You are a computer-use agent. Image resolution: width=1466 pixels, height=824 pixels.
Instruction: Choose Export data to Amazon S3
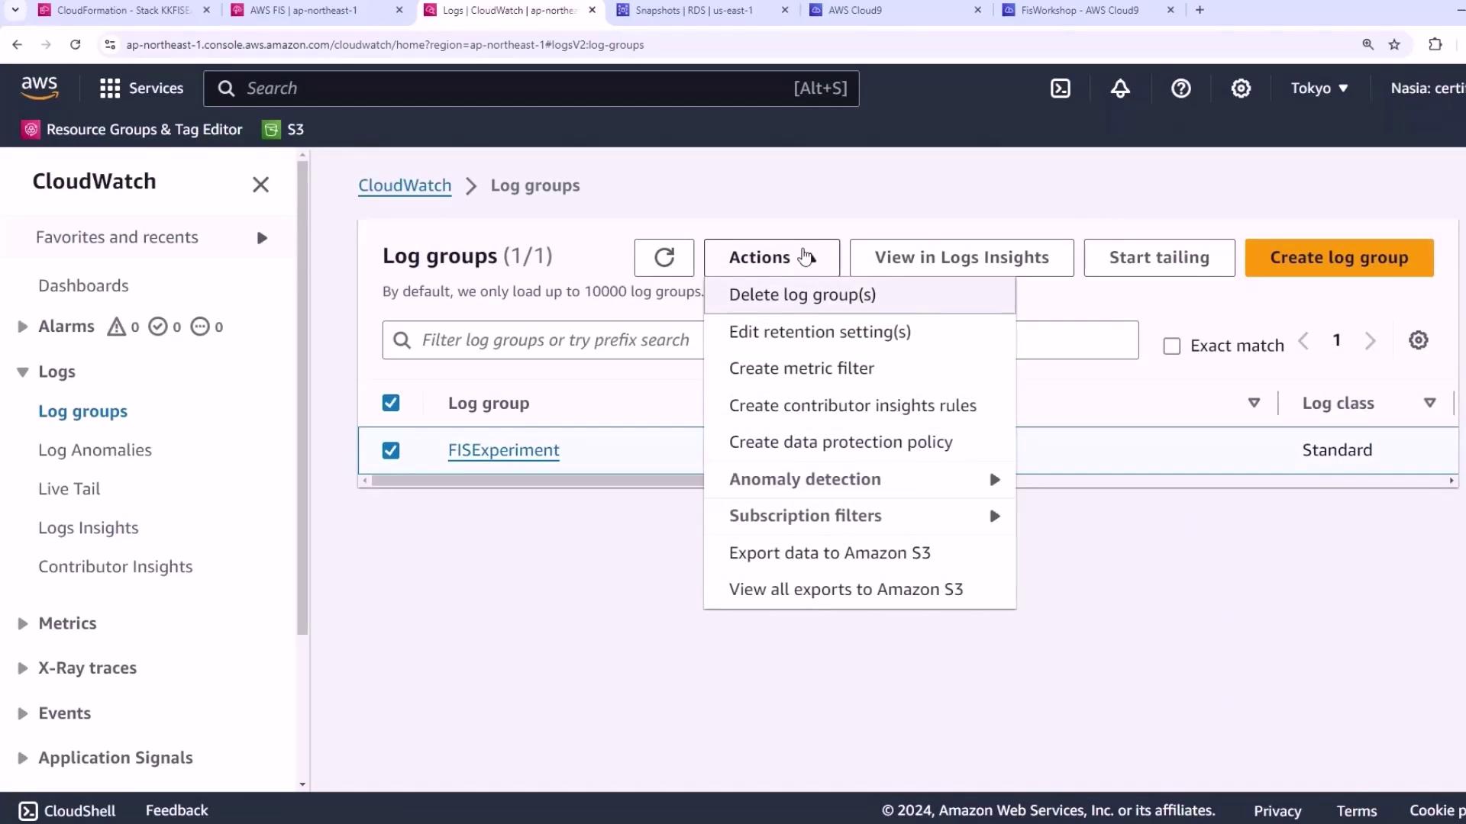829,553
